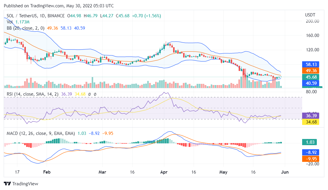Click the blue -8.92 MACD value tag
Viewport: 328px width, 190px height.
point(311,152)
